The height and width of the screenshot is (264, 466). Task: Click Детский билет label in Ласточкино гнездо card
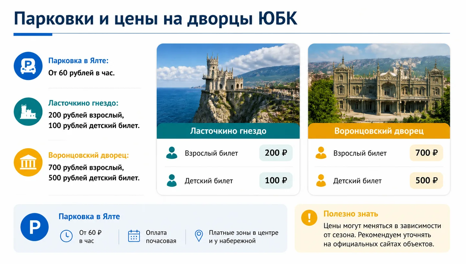tap(209, 181)
